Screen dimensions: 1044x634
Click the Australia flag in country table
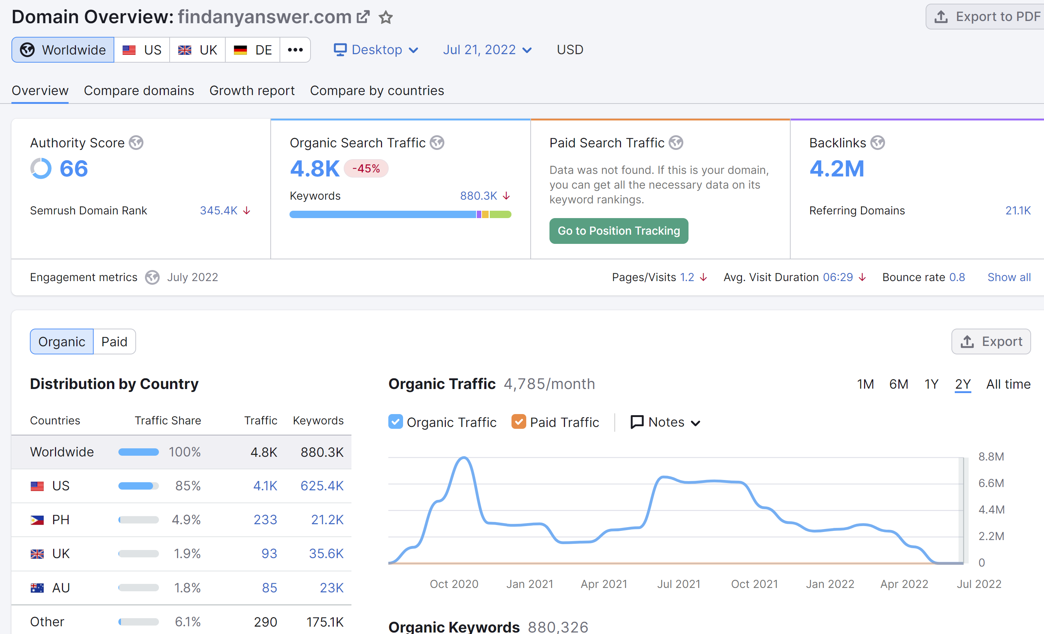pos(37,588)
